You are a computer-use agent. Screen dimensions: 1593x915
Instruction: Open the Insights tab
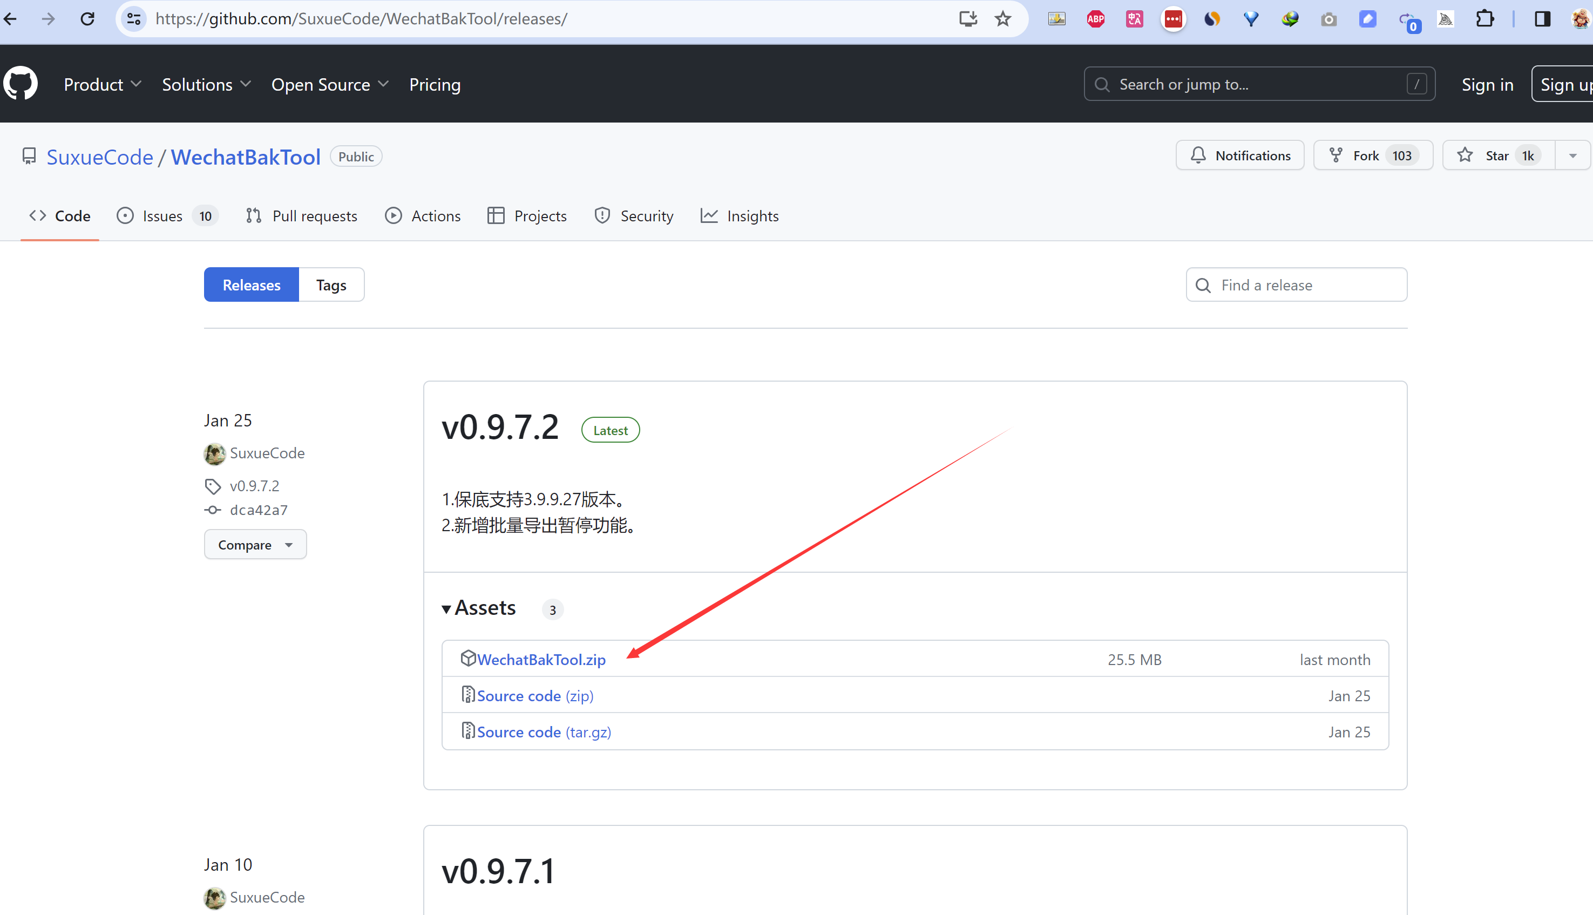pyautogui.click(x=740, y=215)
